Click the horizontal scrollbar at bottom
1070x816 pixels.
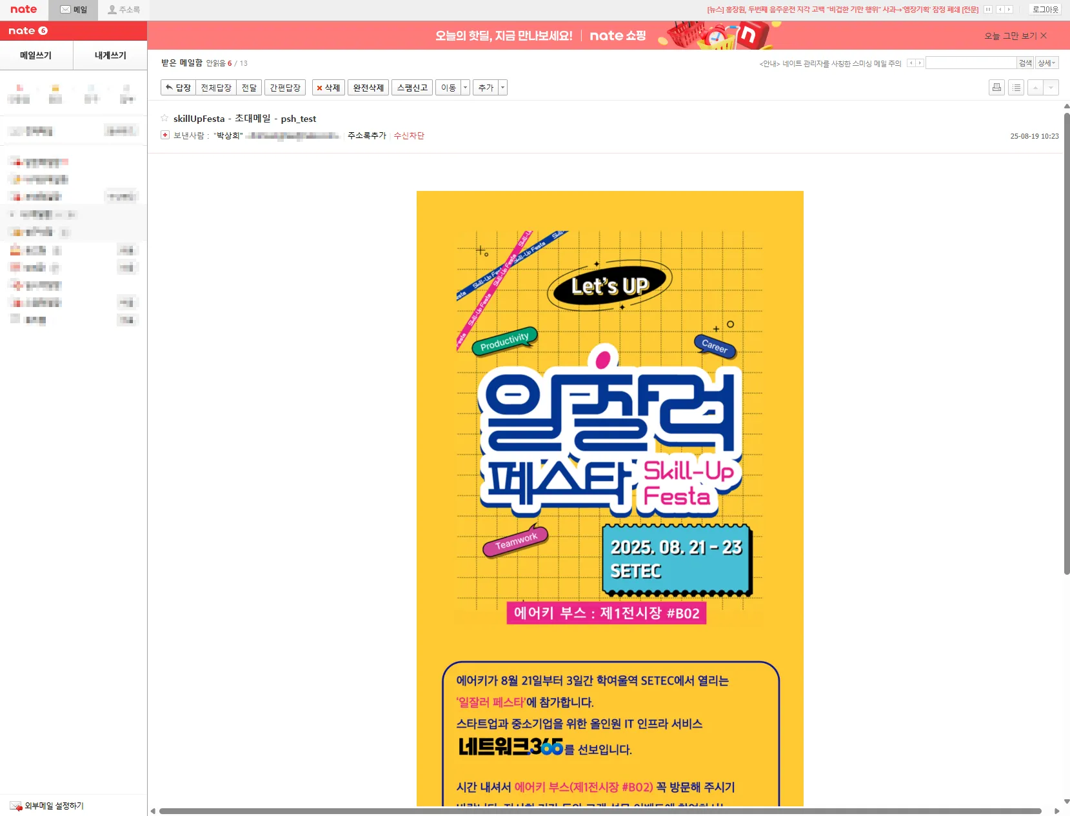pos(600,811)
